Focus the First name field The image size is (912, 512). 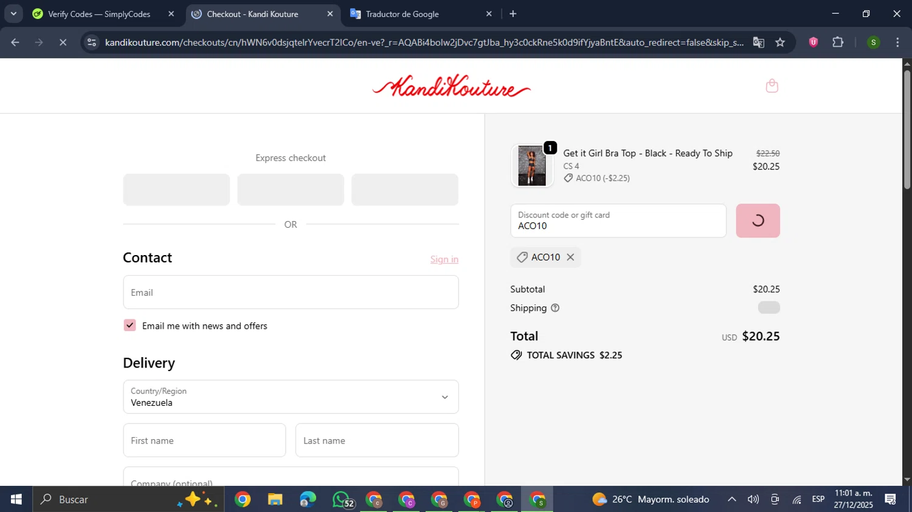point(204,440)
